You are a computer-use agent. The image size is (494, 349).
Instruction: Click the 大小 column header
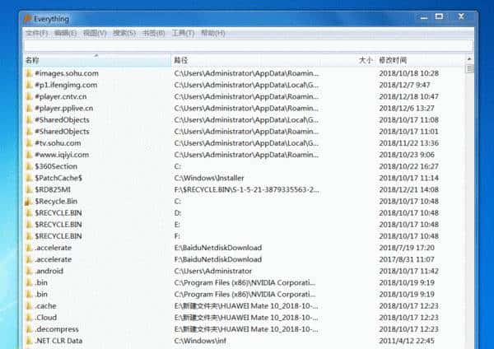366,60
